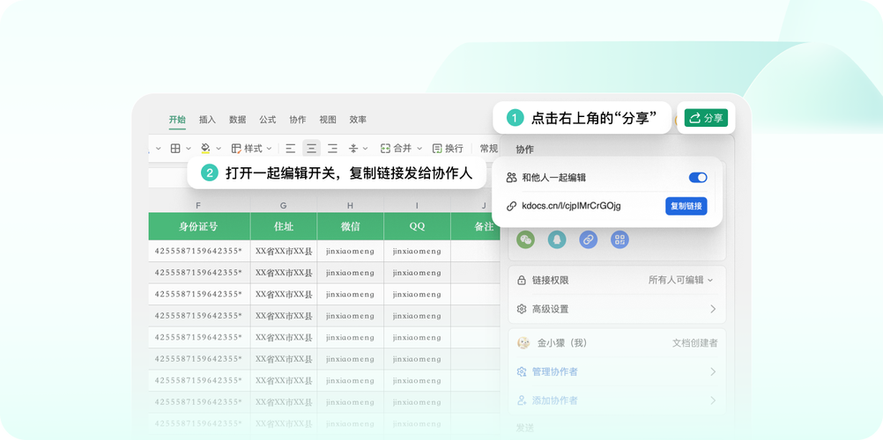
Task: Share the document via WeChat icon
Action: click(526, 239)
